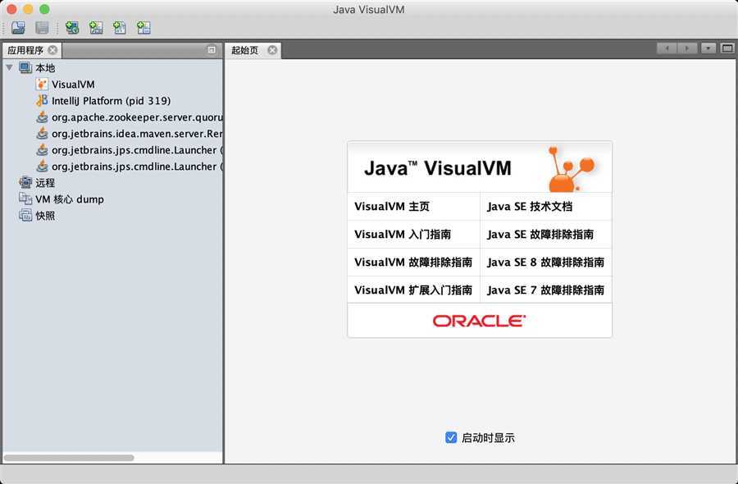Click the Java icon beside org.apache.zookeeper entry
The image size is (738, 484).
point(42,116)
